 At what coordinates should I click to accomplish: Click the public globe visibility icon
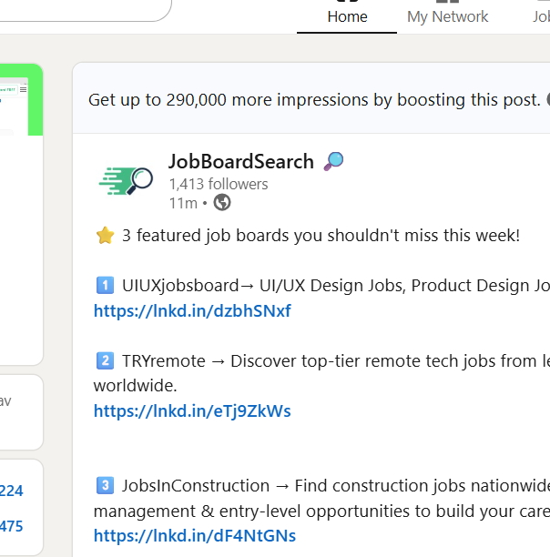click(222, 203)
